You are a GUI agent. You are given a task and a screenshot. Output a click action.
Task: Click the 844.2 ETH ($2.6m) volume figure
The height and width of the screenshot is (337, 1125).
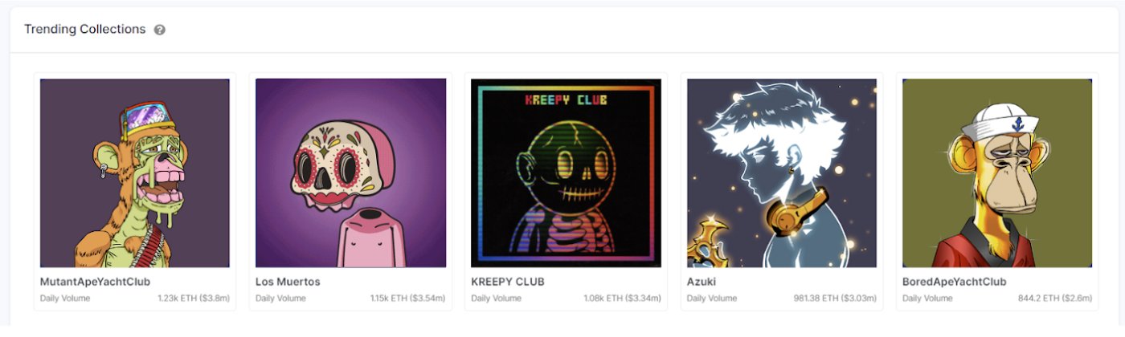click(1054, 298)
